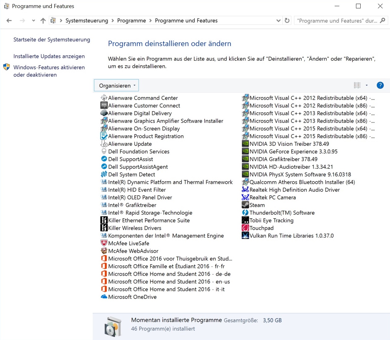Click the search magnifier icon
Screen dimensions: 390x340
[383, 20]
